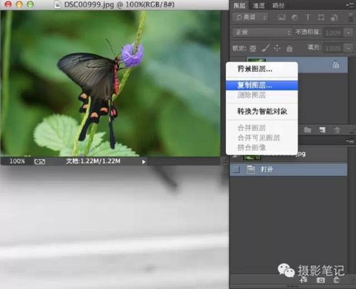Screen dimensions: 356x289
Task: Click the type layer filter icon
Action: point(308,17)
